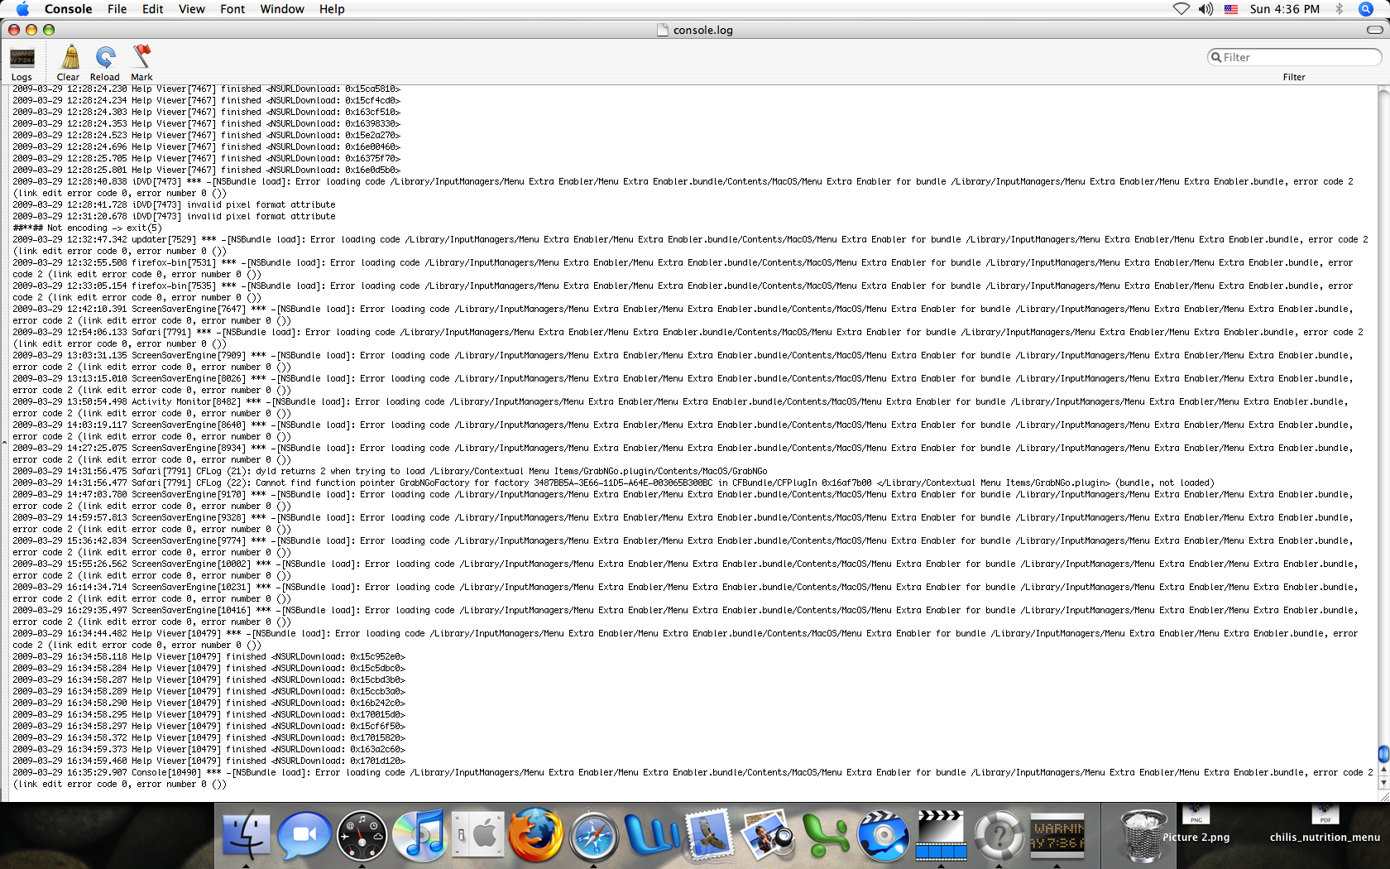
Task: Click the ScreenSaverEngine[10416] error line
Action: tap(685, 616)
